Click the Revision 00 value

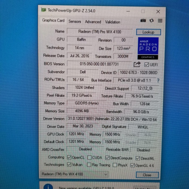(123, 40)
